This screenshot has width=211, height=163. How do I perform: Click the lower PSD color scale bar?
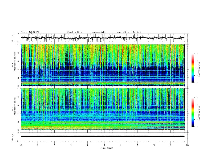pyautogui.click(x=193, y=112)
